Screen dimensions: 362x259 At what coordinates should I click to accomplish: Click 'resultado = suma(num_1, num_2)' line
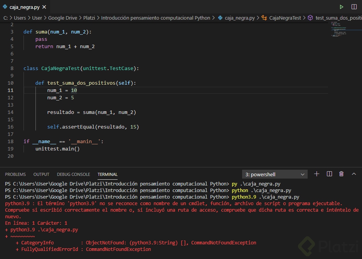coord(92,112)
